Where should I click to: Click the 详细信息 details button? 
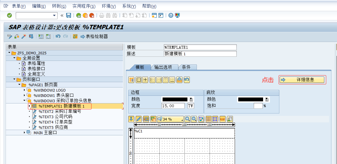click(302, 80)
